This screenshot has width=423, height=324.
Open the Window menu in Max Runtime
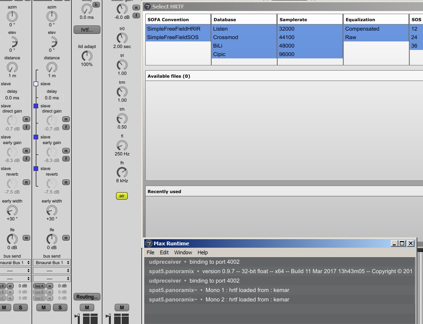click(x=183, y=252)
